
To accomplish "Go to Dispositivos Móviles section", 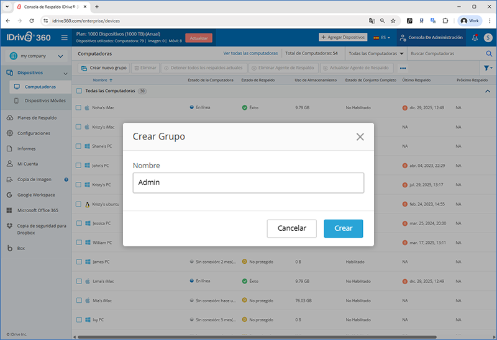I will [45, 101].
